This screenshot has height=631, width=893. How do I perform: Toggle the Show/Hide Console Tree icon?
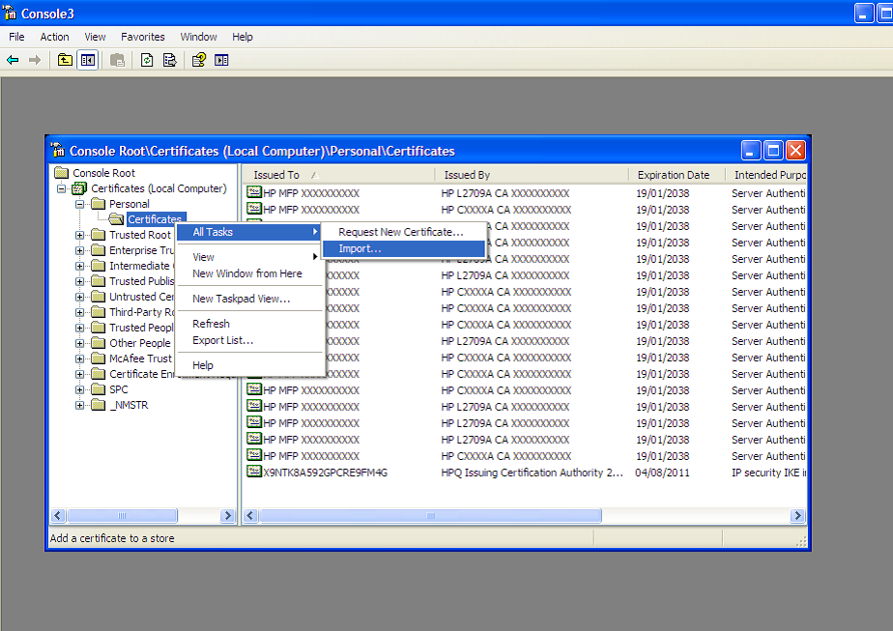click(x=88, y=60)
